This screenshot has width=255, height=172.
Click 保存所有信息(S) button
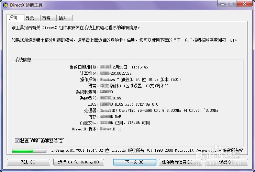point(180,162)
